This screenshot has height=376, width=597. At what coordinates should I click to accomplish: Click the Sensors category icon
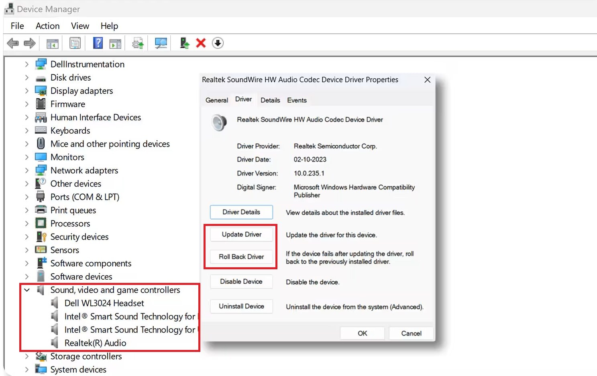41,250
